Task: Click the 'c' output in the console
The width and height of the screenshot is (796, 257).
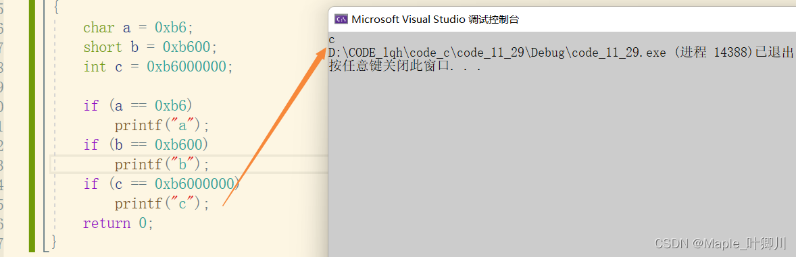Action: (x=332, y=40)
